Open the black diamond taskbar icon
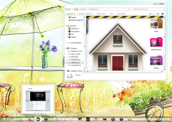Image resolution: width=172 pixels, height=122 pixels. (121, 119)
